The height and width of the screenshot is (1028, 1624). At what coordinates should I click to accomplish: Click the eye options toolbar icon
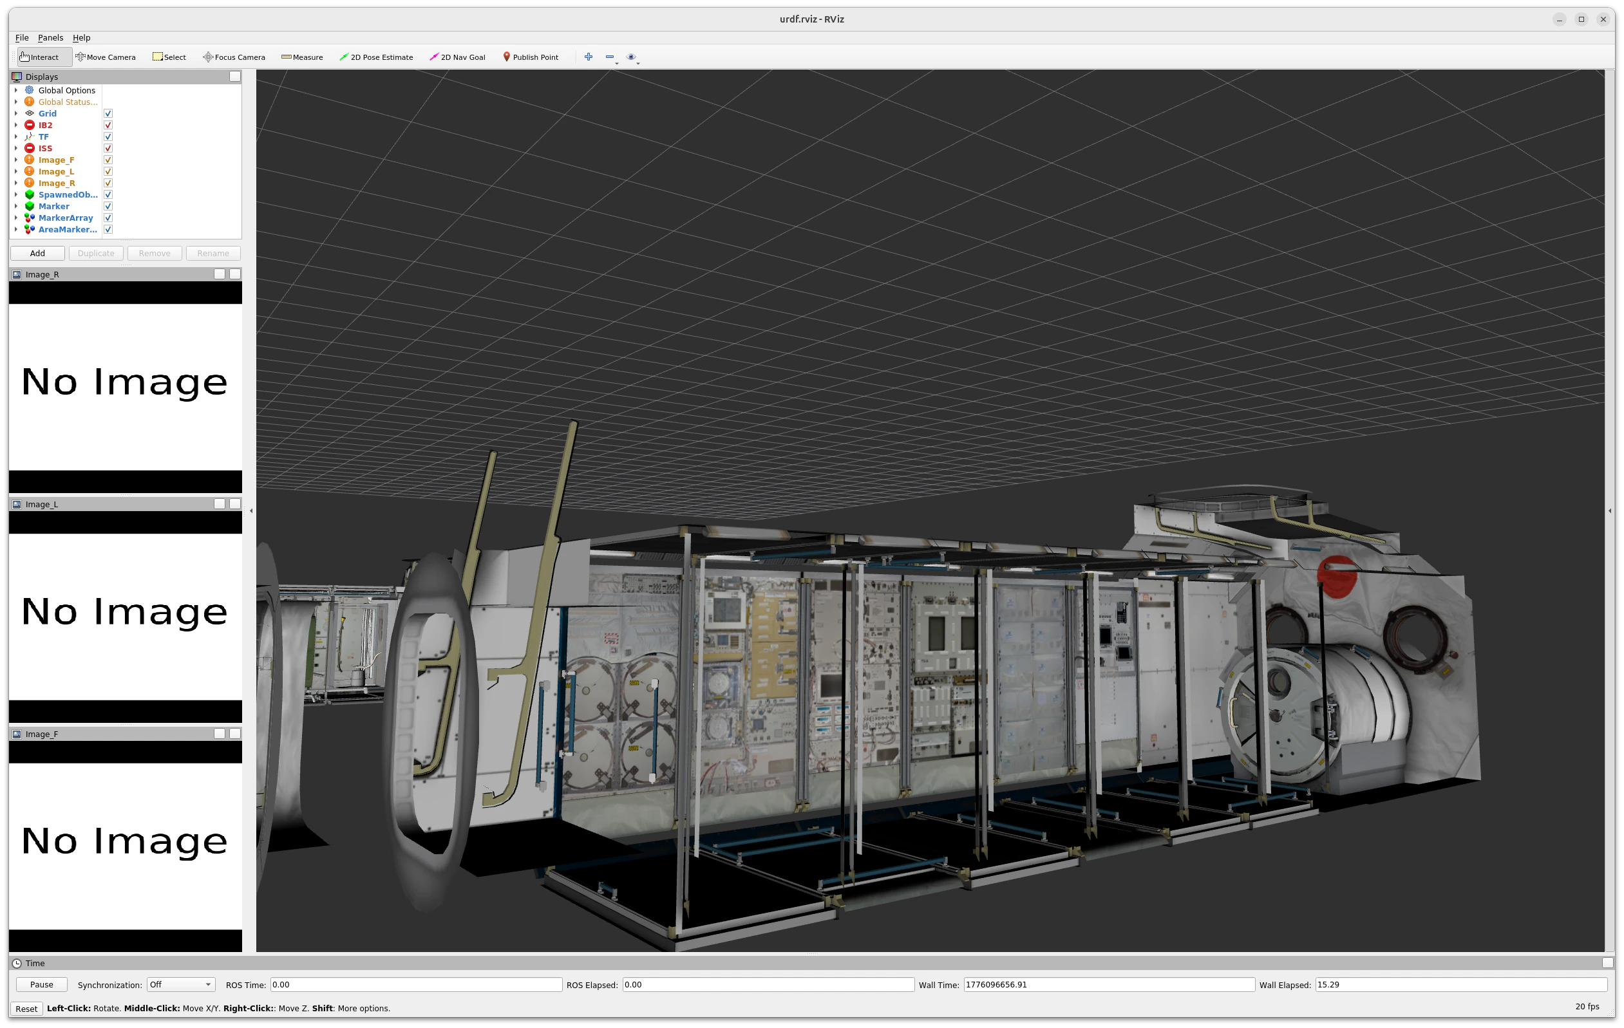pyautogui.click(x=631, y=57)
